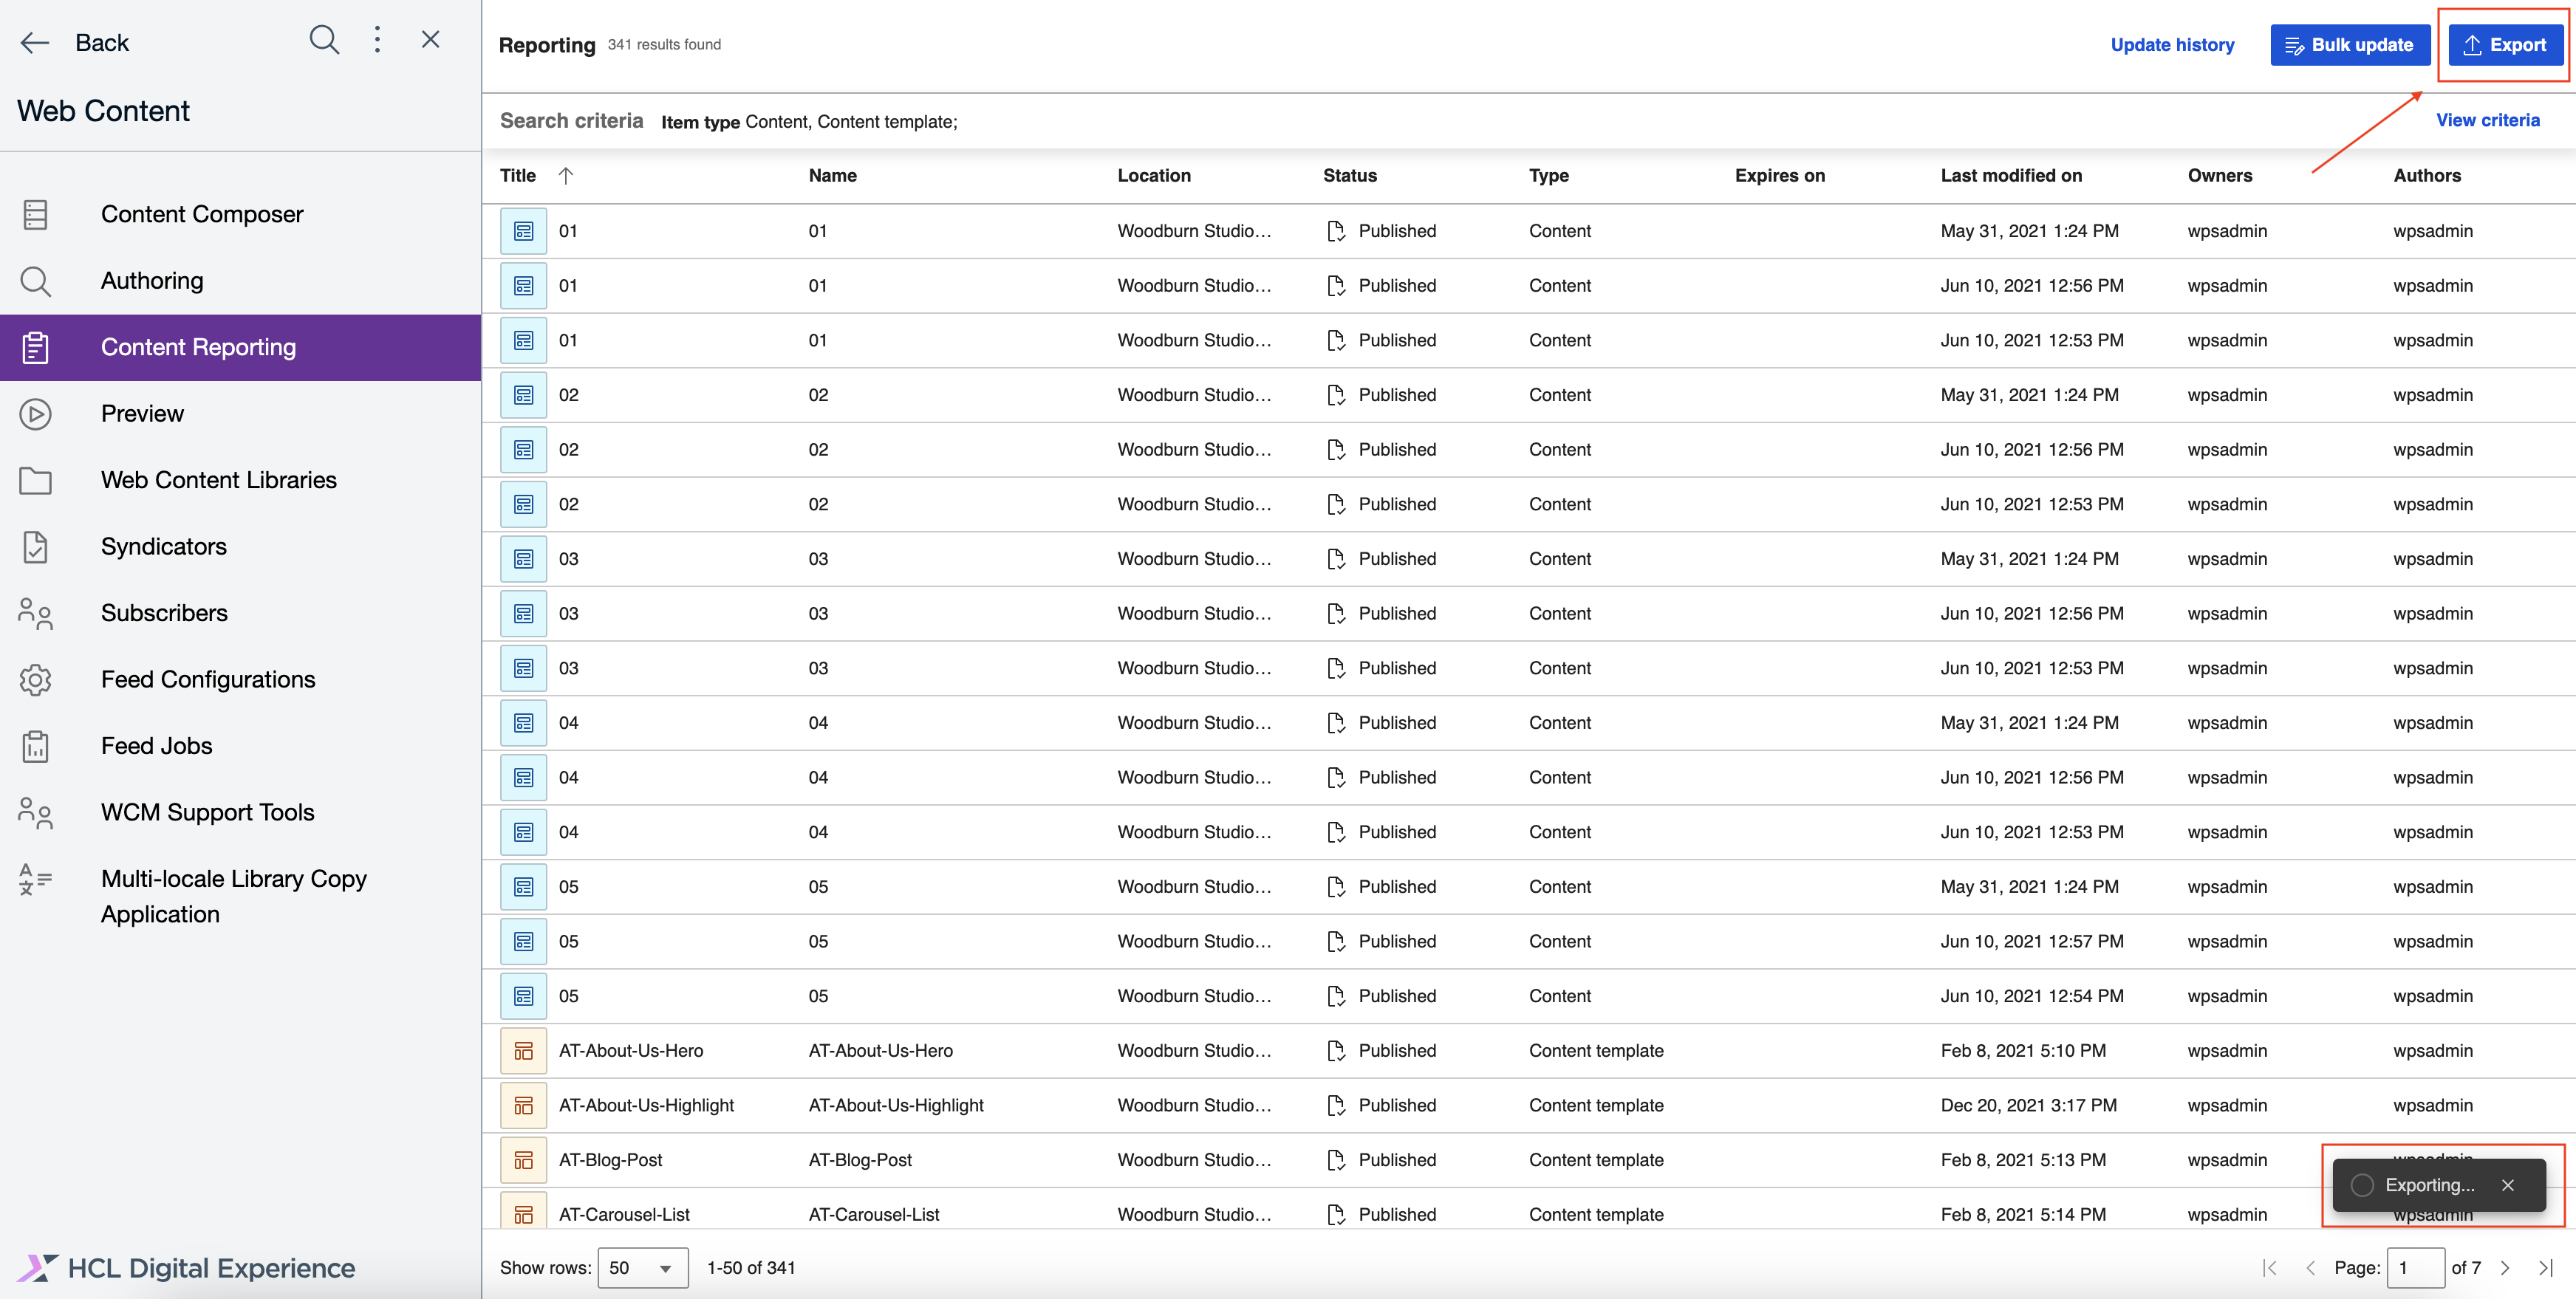Viewport: 2576px width, 1299px height.
Task: Click the View criteria link
Action: tap(2488, 120)
